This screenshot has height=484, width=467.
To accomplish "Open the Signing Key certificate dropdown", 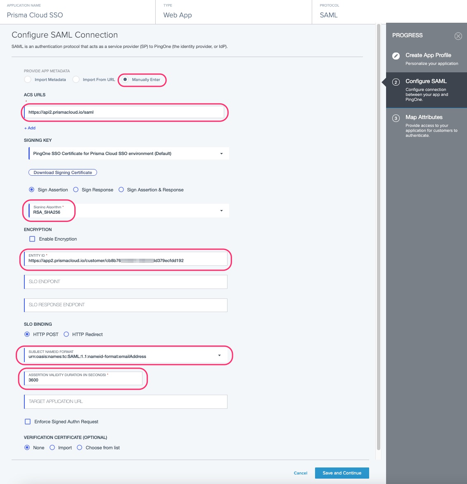I will click(129, 153).
